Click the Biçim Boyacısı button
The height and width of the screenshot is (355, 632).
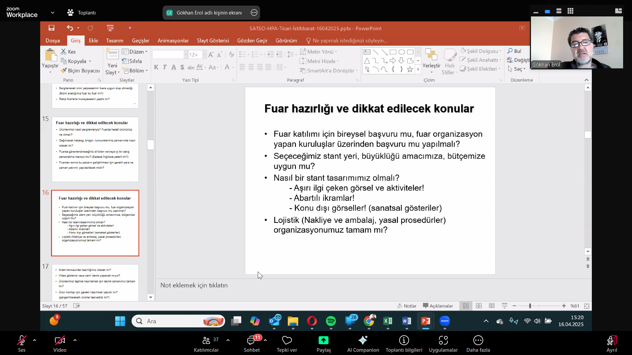tap(80, 70)
